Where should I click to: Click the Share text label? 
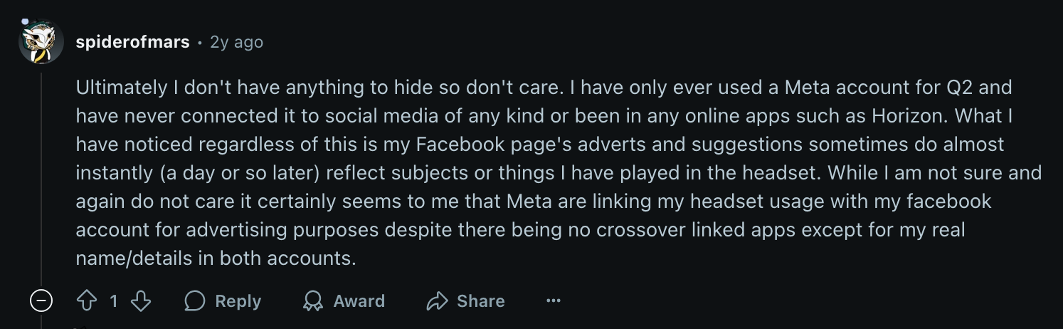click(x=480, y=301)
